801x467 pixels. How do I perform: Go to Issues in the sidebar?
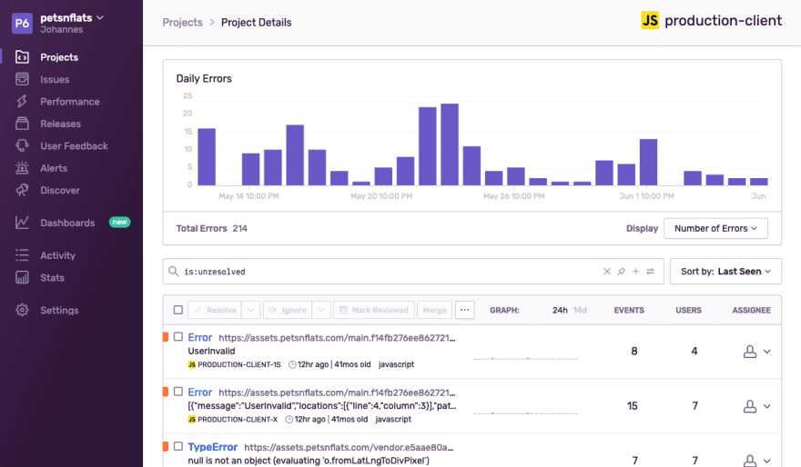pyautogui.click(x=55, y=80)
